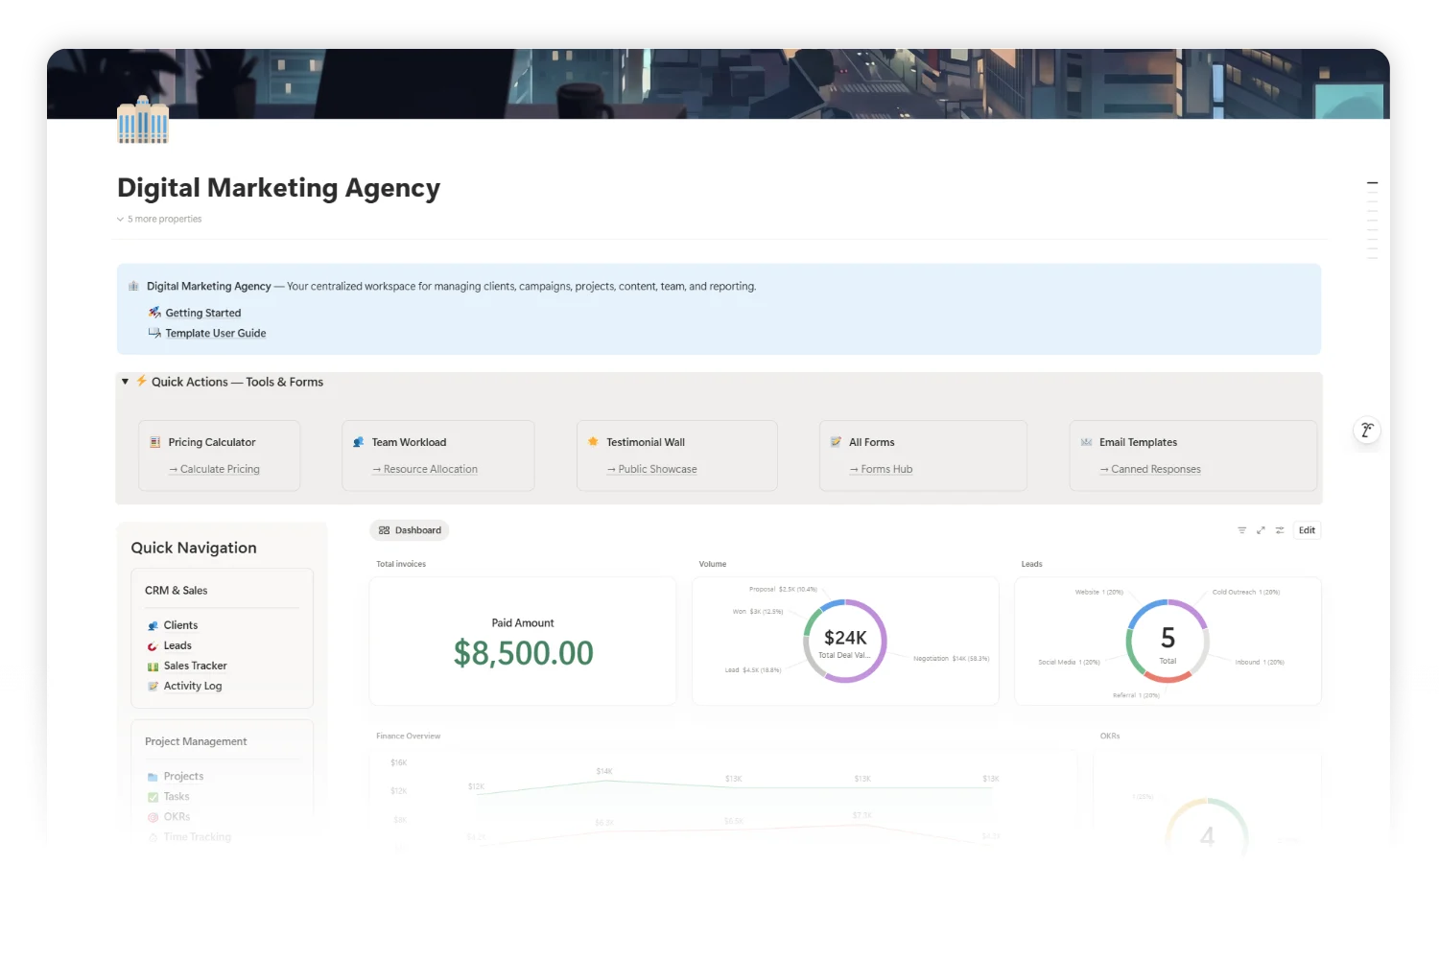
Task: Click the Negotiation $14K chart label
Action: pyautogui.click(x=951, y=659)
